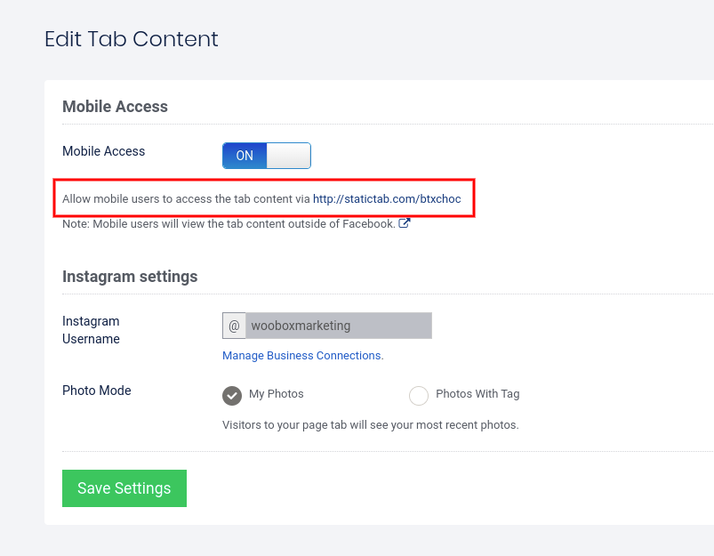Open the statictab.com/btxchoc link

pos(387,198)
